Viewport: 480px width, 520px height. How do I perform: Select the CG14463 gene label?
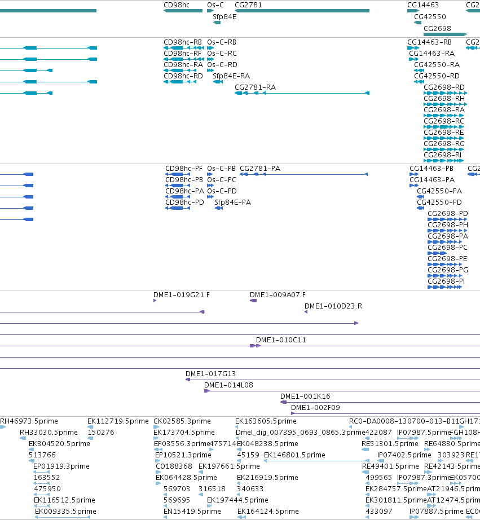point(423,5)
